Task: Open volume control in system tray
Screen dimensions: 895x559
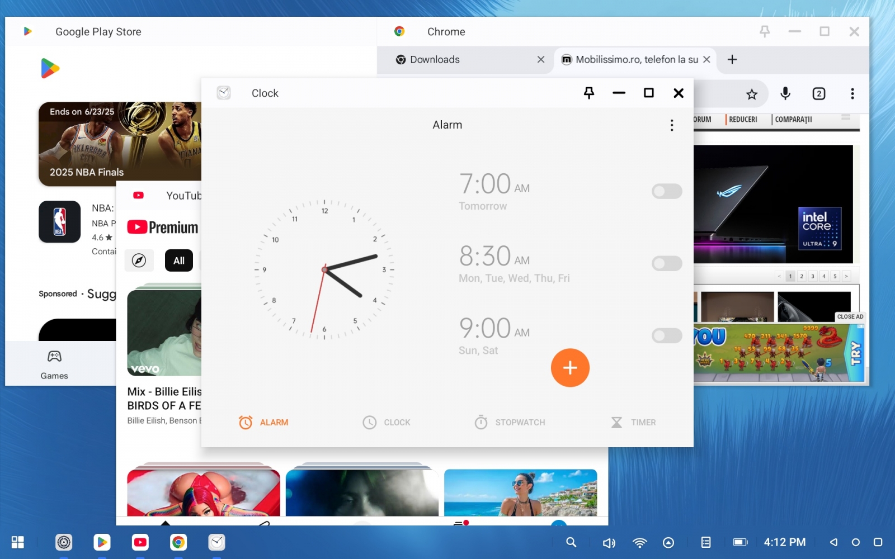Action: tap(609, 543)
